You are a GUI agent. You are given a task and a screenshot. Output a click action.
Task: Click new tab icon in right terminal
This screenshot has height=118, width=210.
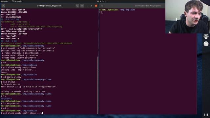pyautogui.click(x=102, y=6)
